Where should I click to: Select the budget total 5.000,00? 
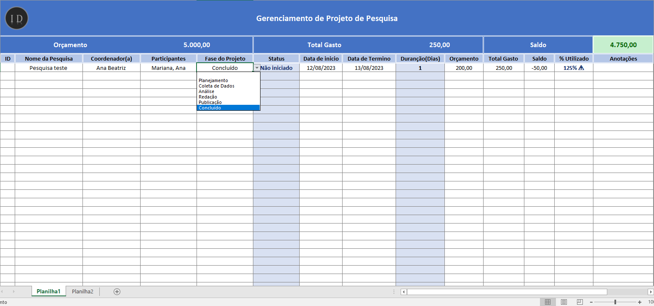pyautogui.click(x=197, y=45)
